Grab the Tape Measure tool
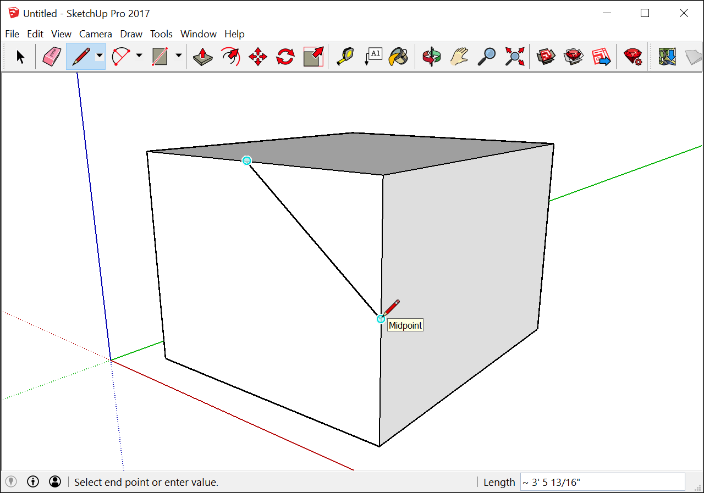 [345, 56]
